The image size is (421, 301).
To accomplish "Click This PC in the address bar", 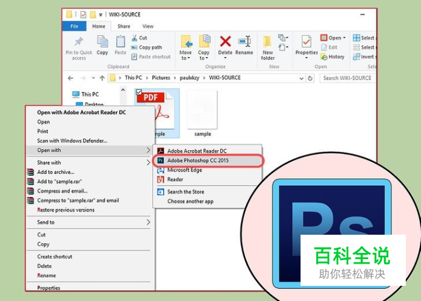I will point(133,78).
